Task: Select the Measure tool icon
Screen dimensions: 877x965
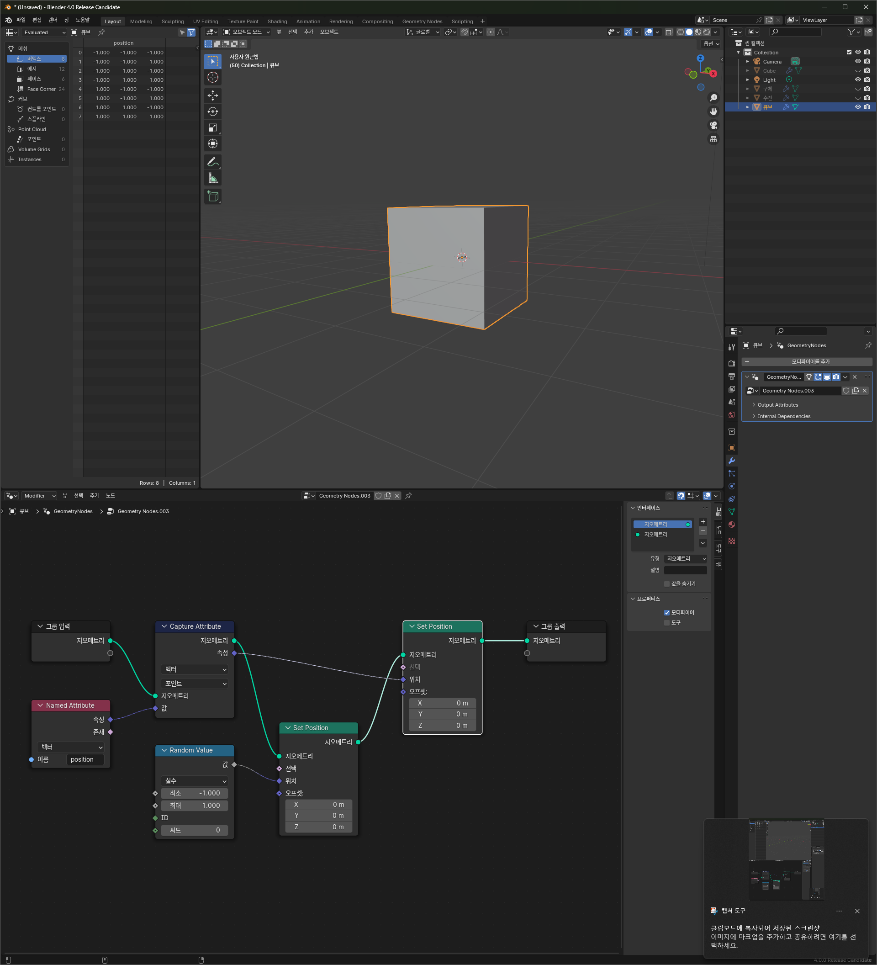Action: pos(213,179)
